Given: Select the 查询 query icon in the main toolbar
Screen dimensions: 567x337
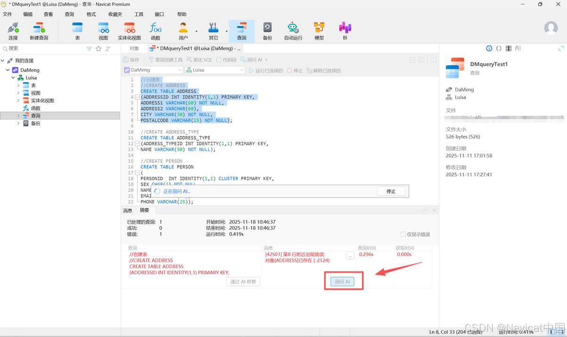Looking at the screenshot, I should click(x=242, y=31).
